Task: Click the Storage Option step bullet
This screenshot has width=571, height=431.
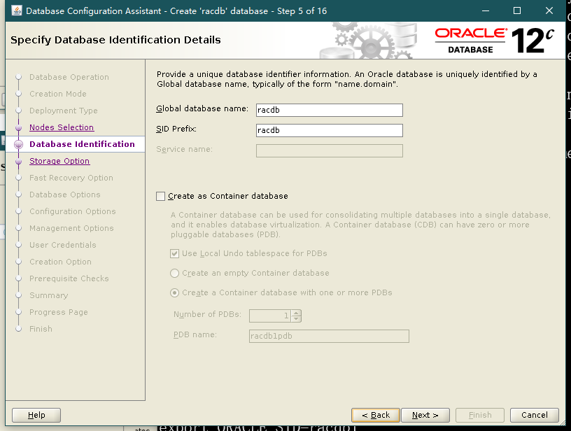Action: tap(19, 161)
